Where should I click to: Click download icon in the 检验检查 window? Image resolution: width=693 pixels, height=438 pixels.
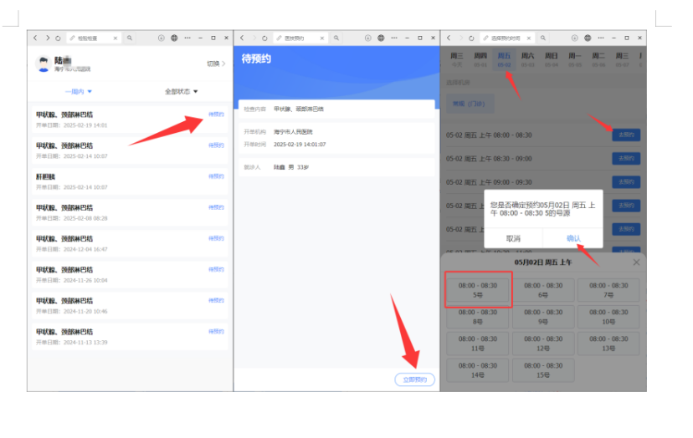[x=162, y=38]
